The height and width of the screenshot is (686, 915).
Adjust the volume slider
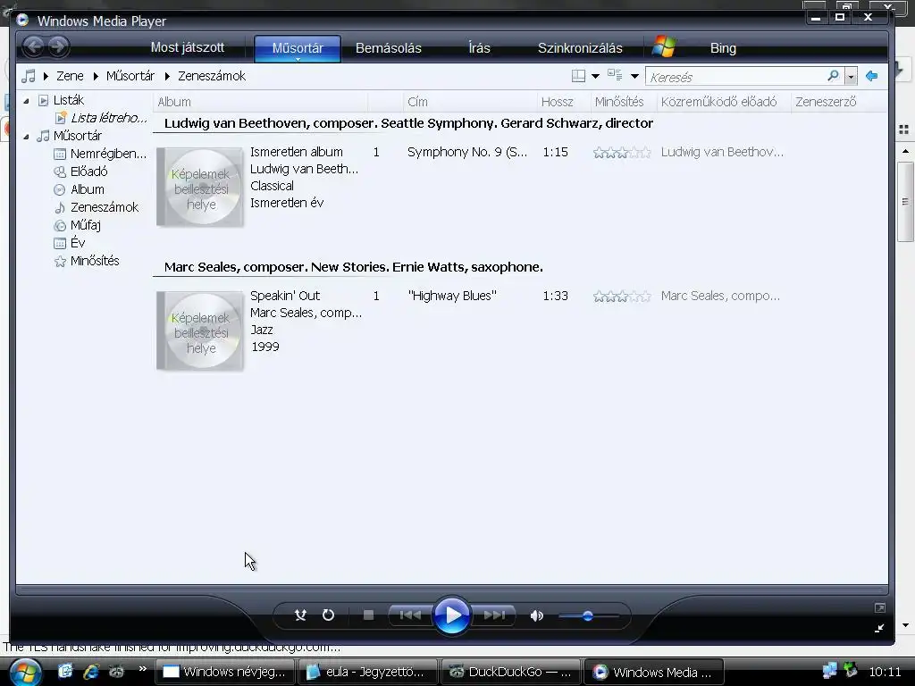(x=588, y=615)
